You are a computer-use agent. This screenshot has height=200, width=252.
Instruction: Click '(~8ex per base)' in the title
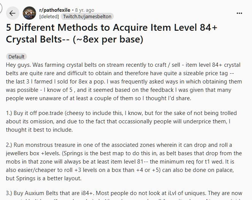click(108, 39)
